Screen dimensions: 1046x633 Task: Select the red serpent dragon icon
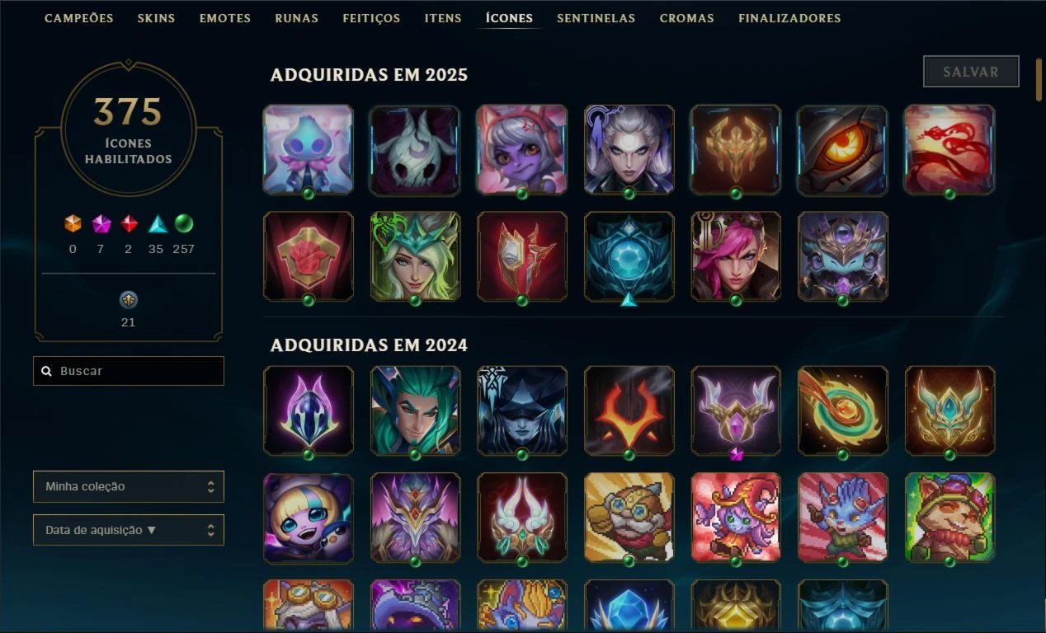coord(949,150)
